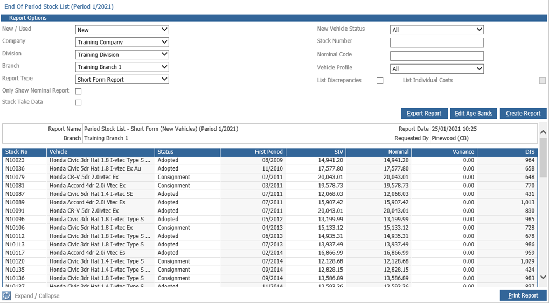Image resolution: width=549 pixels, height=304 pixels.
Task: Click Create Report button
Action: [523, 114]
